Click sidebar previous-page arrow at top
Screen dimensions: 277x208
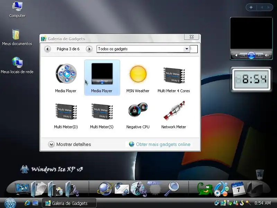[x=262, y=7]
